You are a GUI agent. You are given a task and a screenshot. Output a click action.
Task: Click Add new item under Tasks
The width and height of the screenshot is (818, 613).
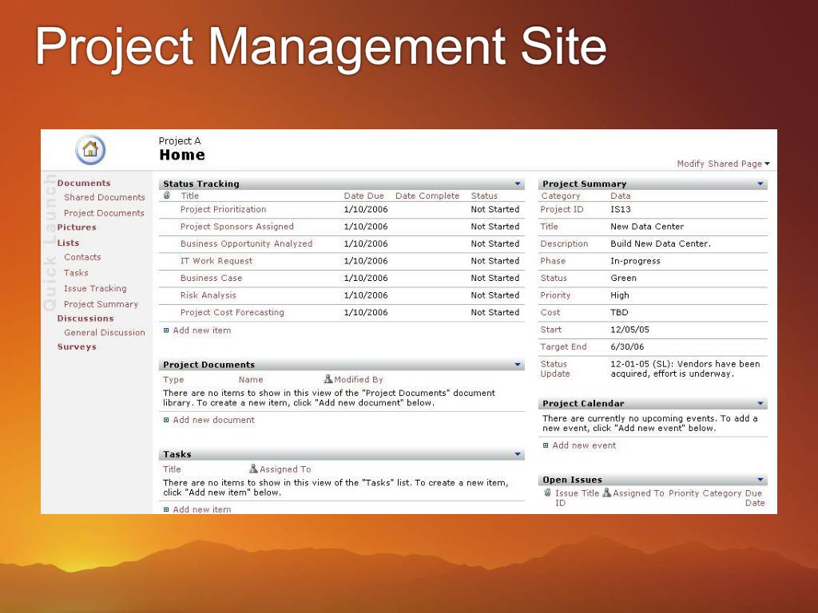(x=202, y=509)
